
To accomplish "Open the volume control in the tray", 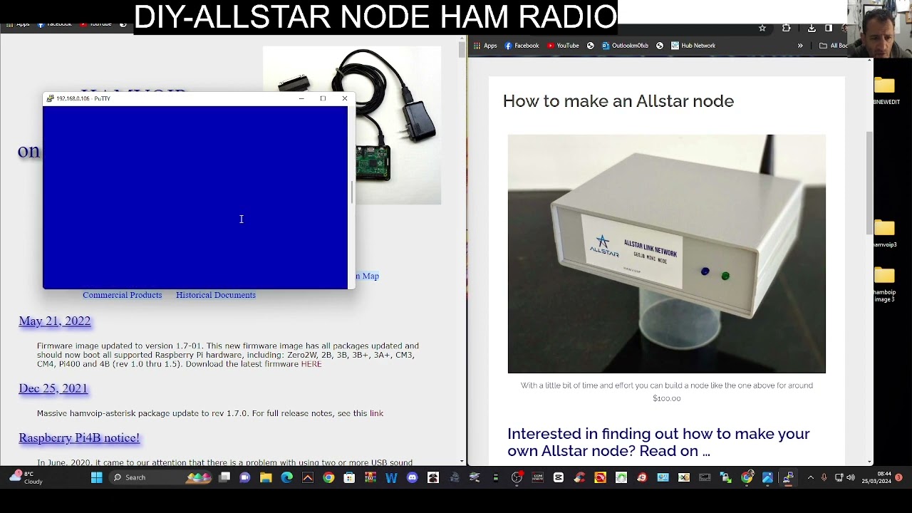I will [x=850, y=477].
